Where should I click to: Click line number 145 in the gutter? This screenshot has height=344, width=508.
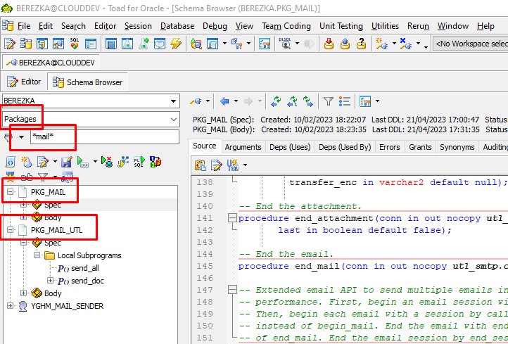pyautogui.click(x=205, y=266)
